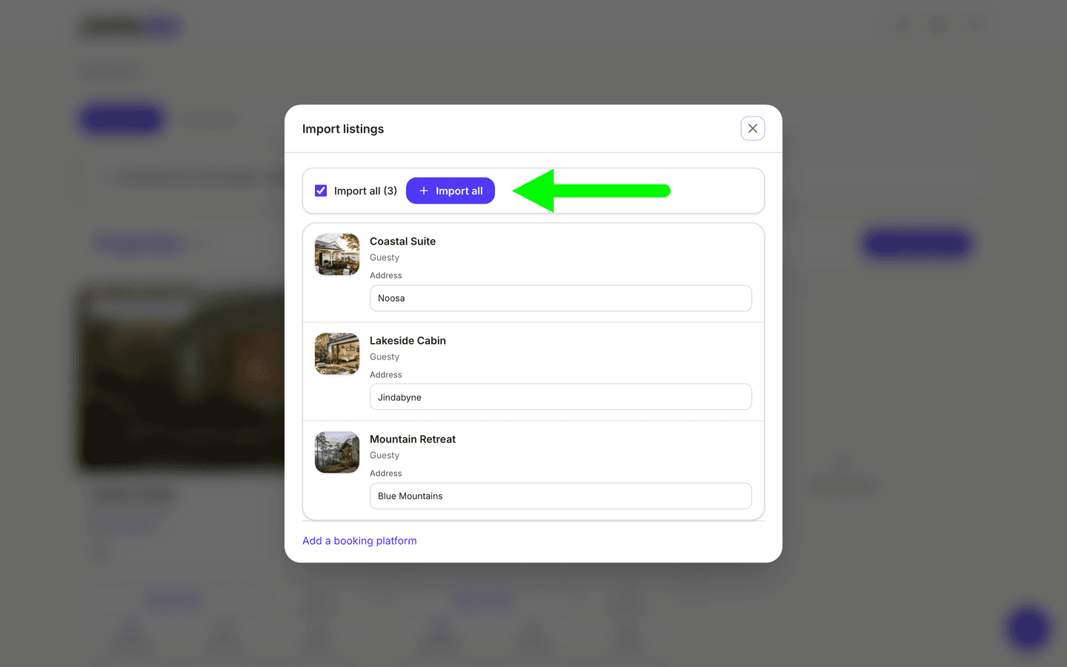Uncheck the Import all (3) checkbox
The width and height of the screenshot is (1067, 667).
(x=321, y=190)
